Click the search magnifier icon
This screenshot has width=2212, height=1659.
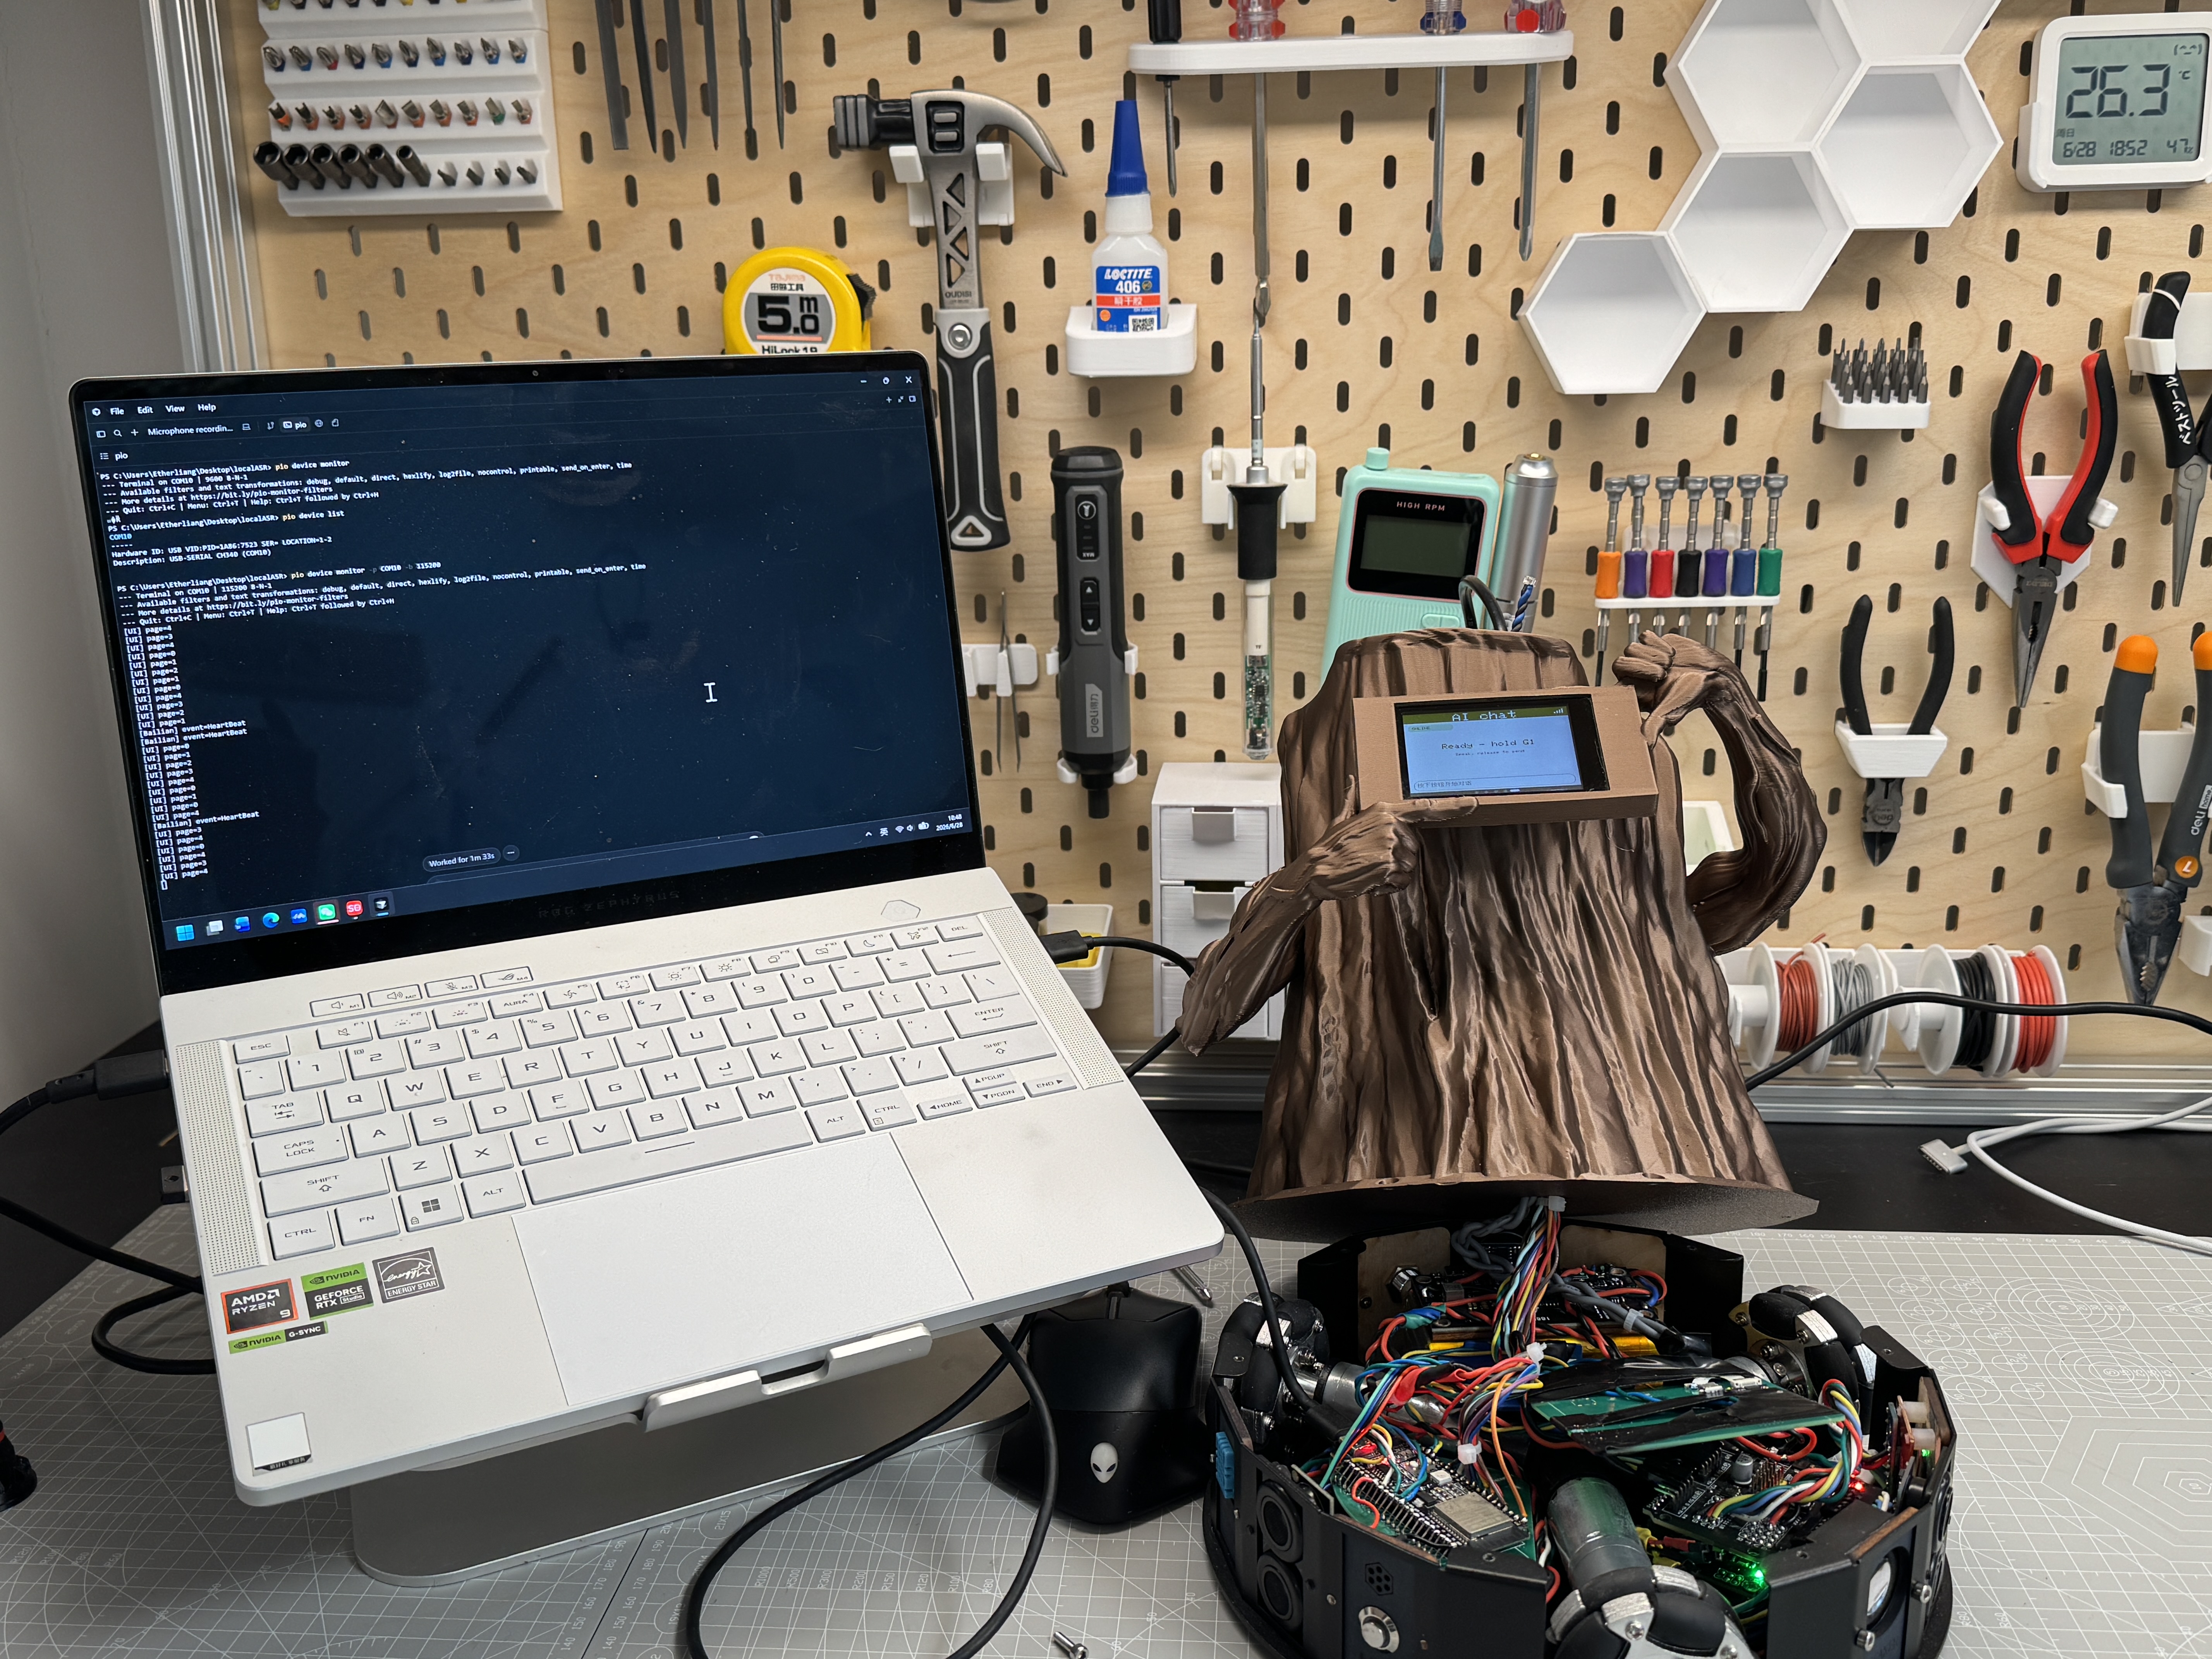point(118,433)
